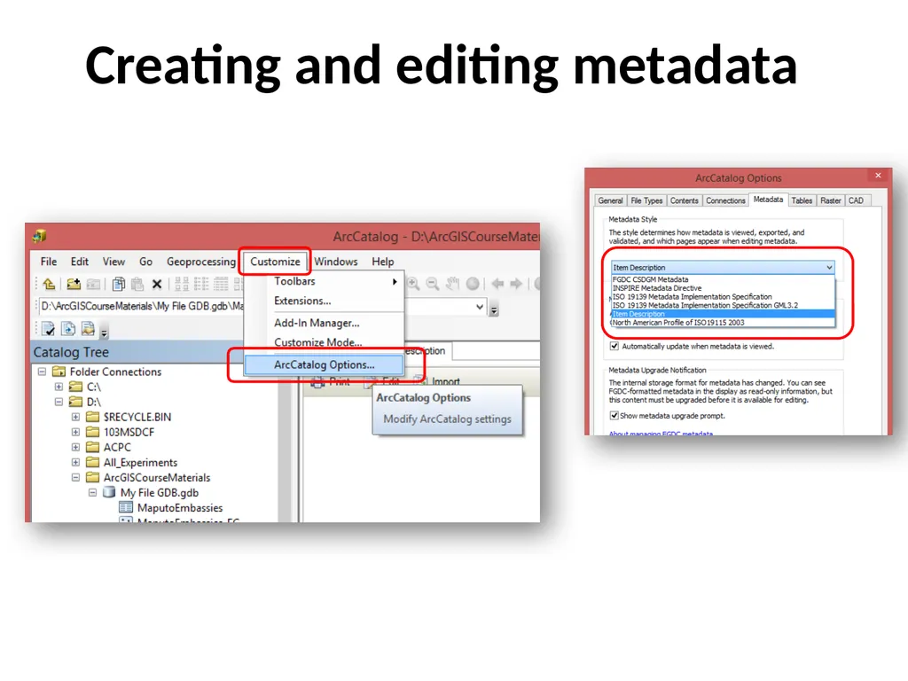
Task: Click the Validate Metadata toolbar icon
Action: tap(49, 329)
